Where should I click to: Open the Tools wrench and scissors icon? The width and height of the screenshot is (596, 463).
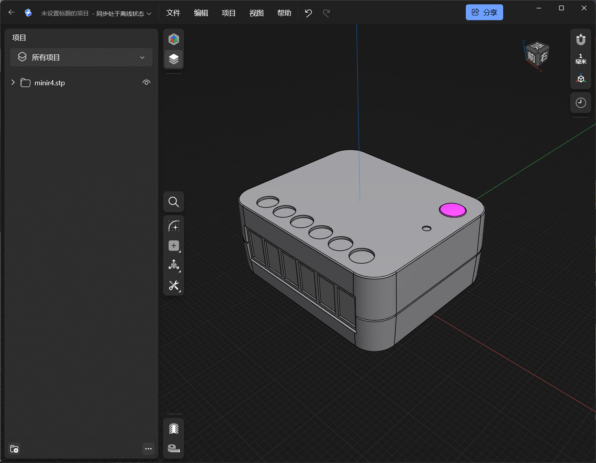pos(173,285)
